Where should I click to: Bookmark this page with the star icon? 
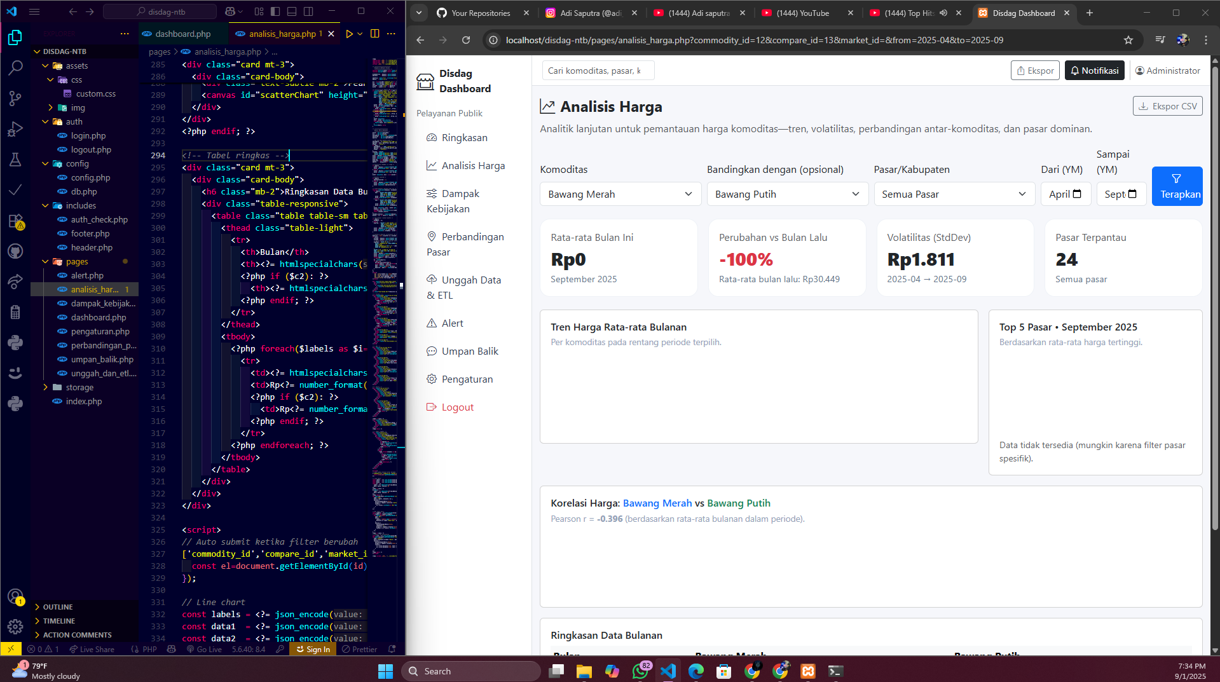[1128, 40]
